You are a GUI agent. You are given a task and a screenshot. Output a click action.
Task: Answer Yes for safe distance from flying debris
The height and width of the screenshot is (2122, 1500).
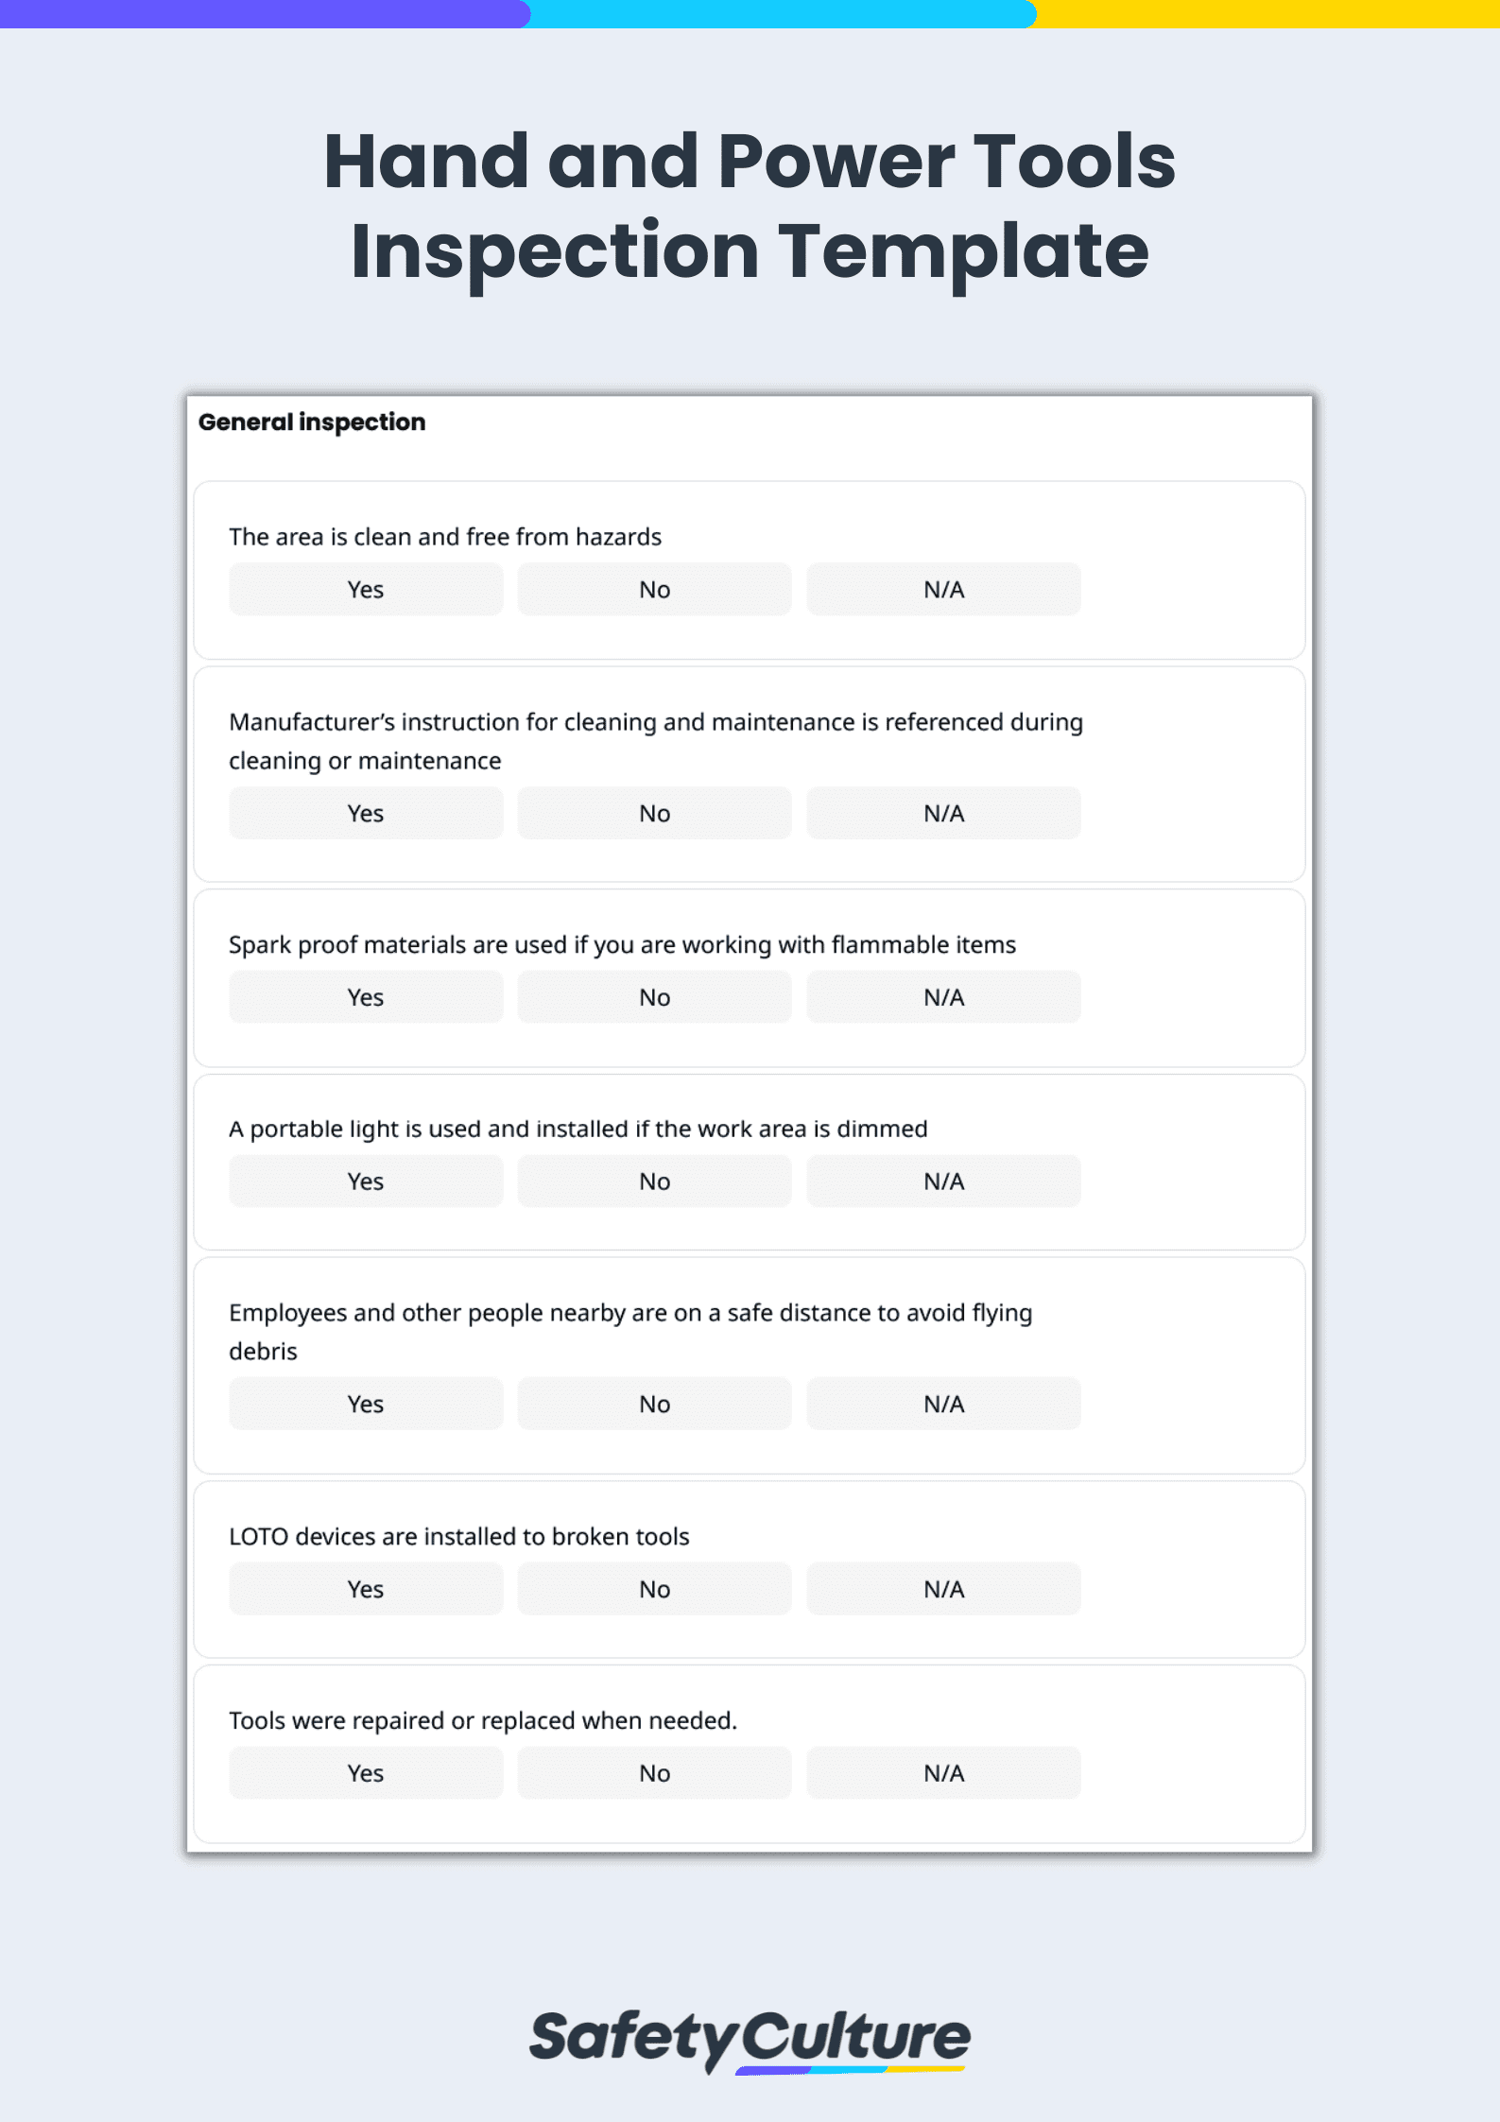point(366,1405)
